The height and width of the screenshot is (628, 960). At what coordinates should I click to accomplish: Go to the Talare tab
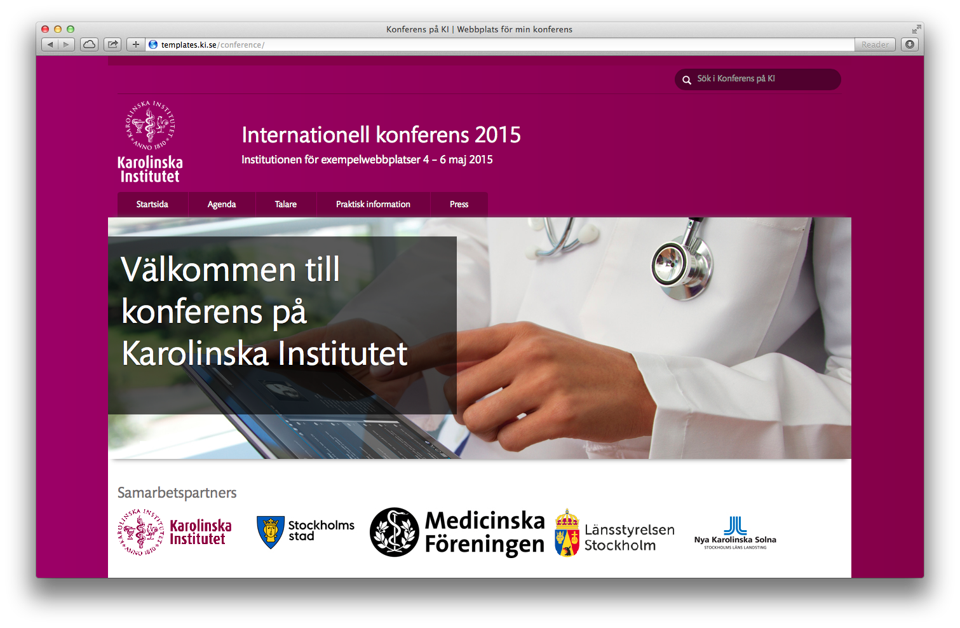(x=286, y=205)
